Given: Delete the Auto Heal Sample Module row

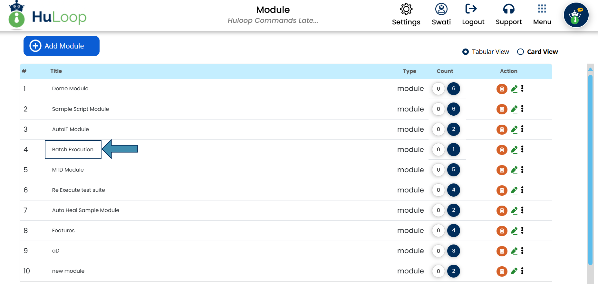Looking at the screenshot, I should click(502, 211).
